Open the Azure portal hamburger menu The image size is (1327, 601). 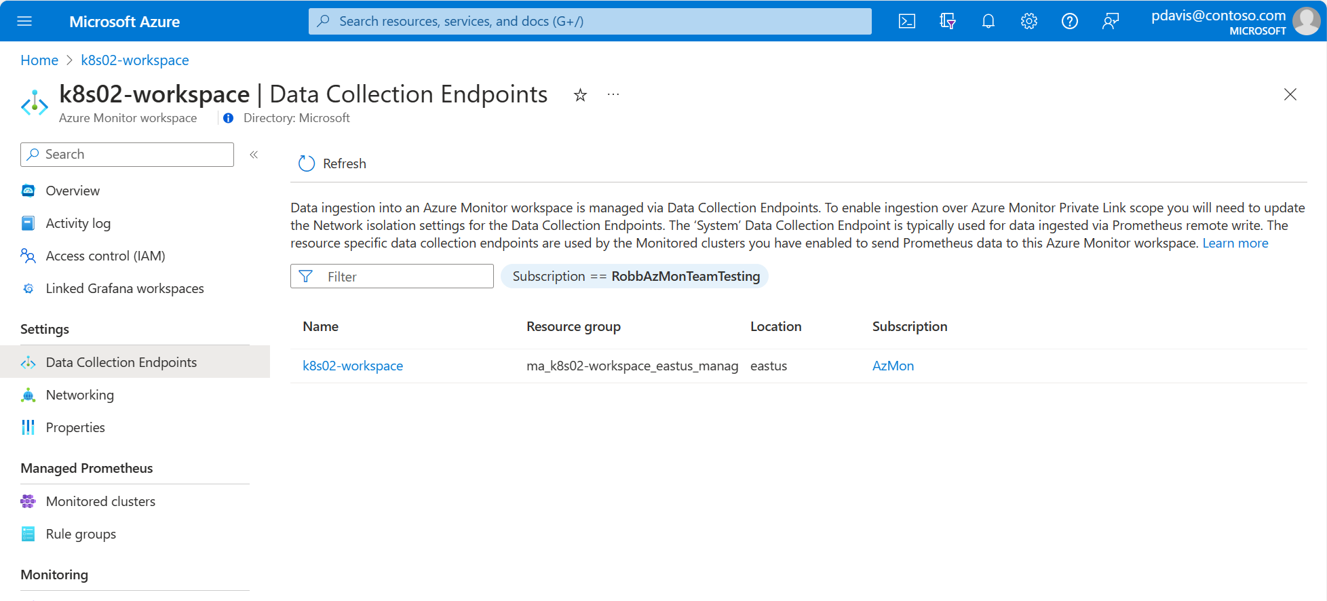[24, 21]
